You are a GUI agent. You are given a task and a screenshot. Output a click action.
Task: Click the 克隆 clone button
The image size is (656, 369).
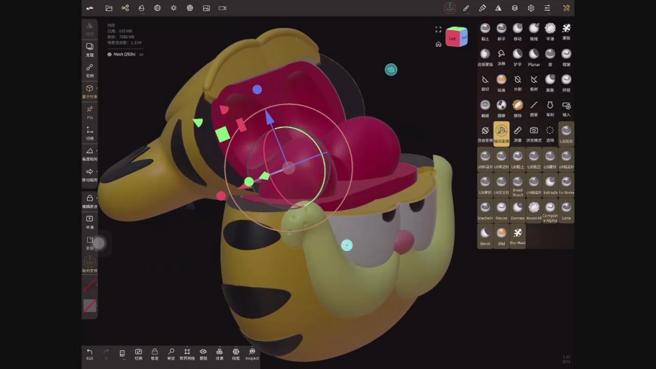[90, 49]
